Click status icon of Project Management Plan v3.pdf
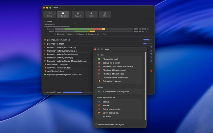The height and width of the screenshot is (133, 213). pos(45,74)
